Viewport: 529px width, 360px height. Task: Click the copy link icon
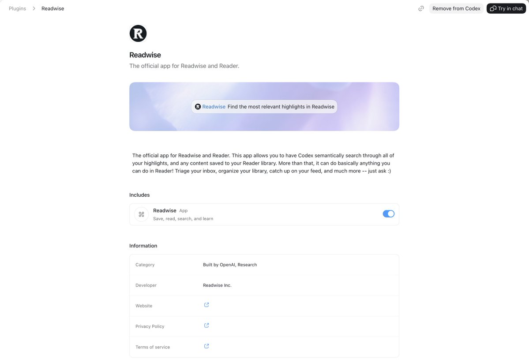point(421,8)
